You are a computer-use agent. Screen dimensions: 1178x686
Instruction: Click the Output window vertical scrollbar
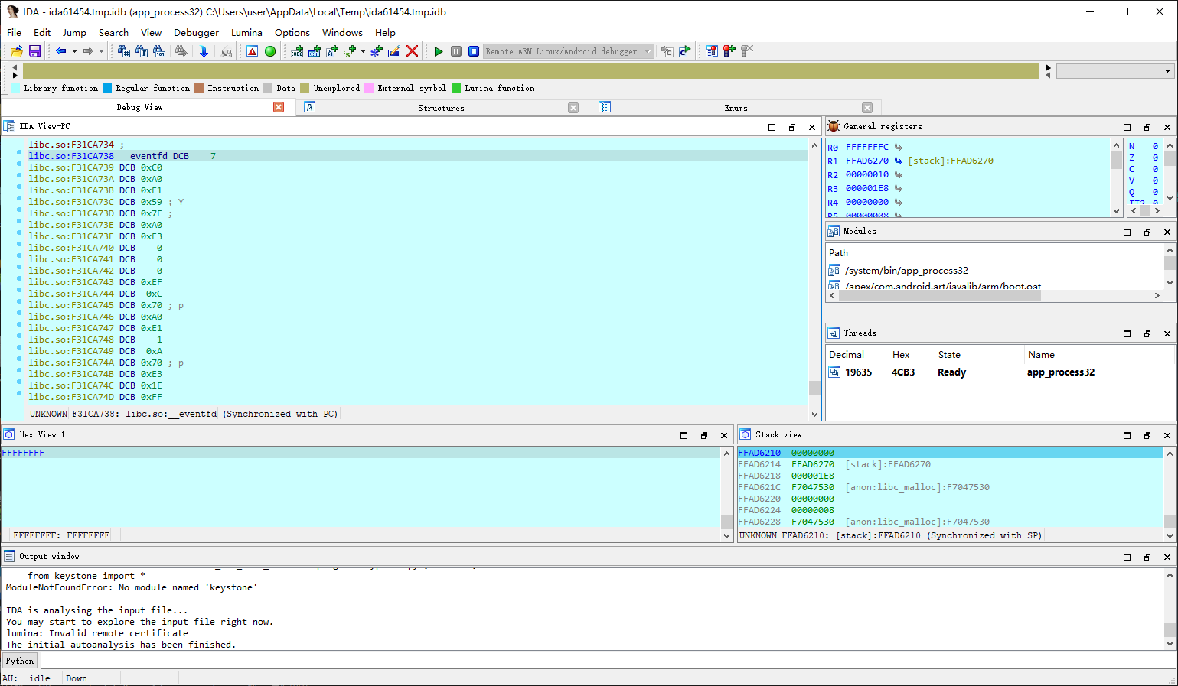click(x=1170, y=609)
